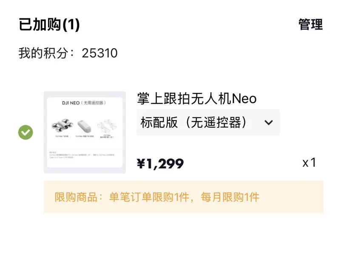Click the points value 25310
This screenshot has width=341, height=256.
point(99,53)
